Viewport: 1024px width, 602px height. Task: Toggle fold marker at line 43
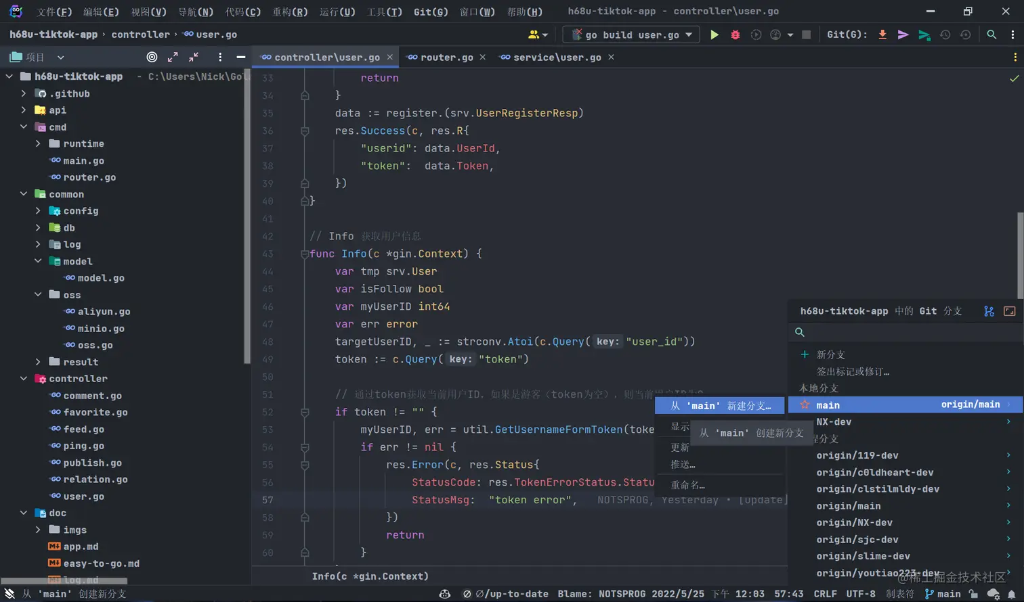pyautogui.click(x=305, y=254)
